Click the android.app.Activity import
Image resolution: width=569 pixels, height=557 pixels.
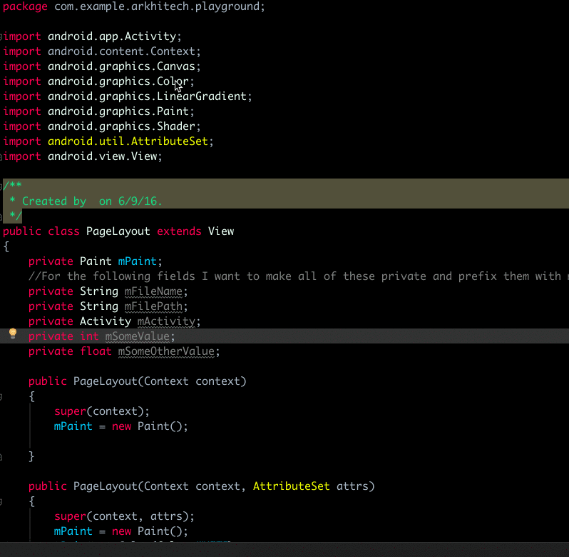point(112,36)
